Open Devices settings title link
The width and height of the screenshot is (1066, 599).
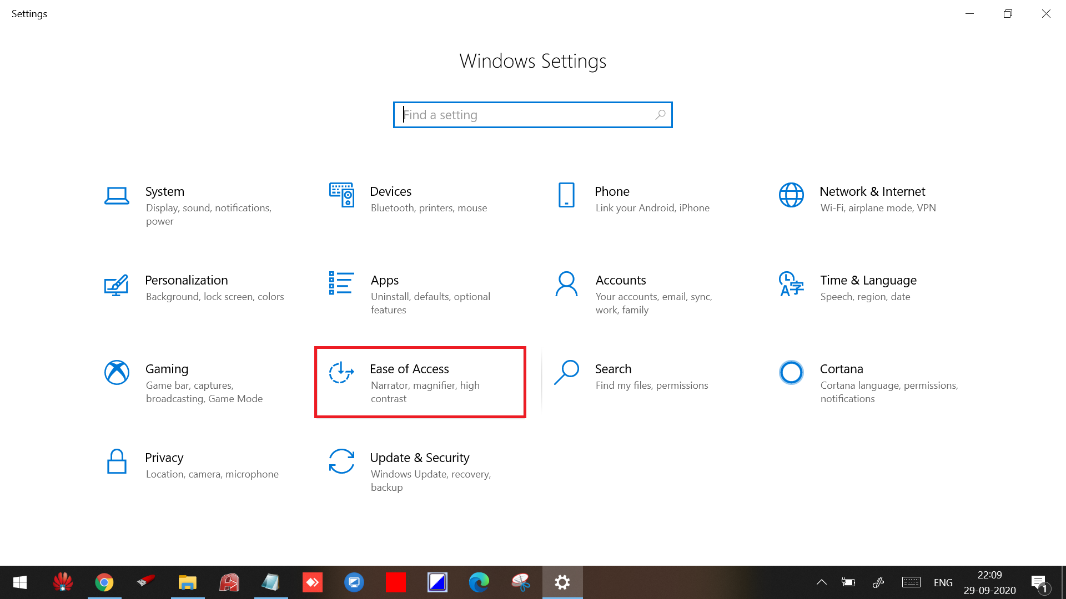391,191
